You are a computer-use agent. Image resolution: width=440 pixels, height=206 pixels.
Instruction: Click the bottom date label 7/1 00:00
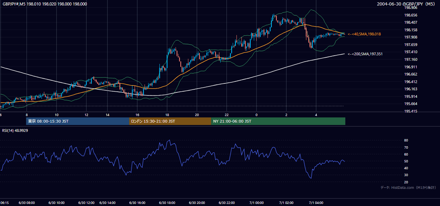point(256,203)
